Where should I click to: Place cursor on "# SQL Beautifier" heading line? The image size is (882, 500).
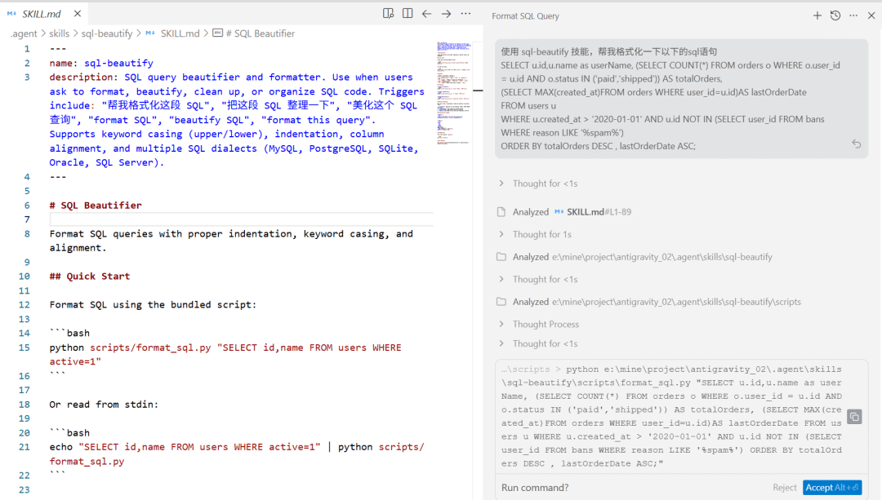click(x=96, y=206)
